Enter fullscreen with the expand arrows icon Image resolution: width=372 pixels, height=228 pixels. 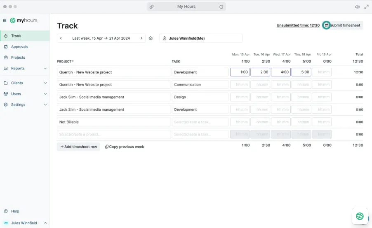point(366,7)
